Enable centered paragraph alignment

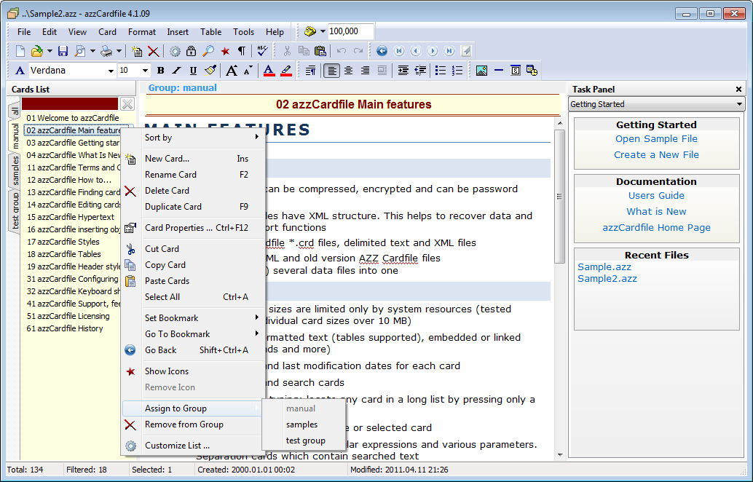pos(348,71)
